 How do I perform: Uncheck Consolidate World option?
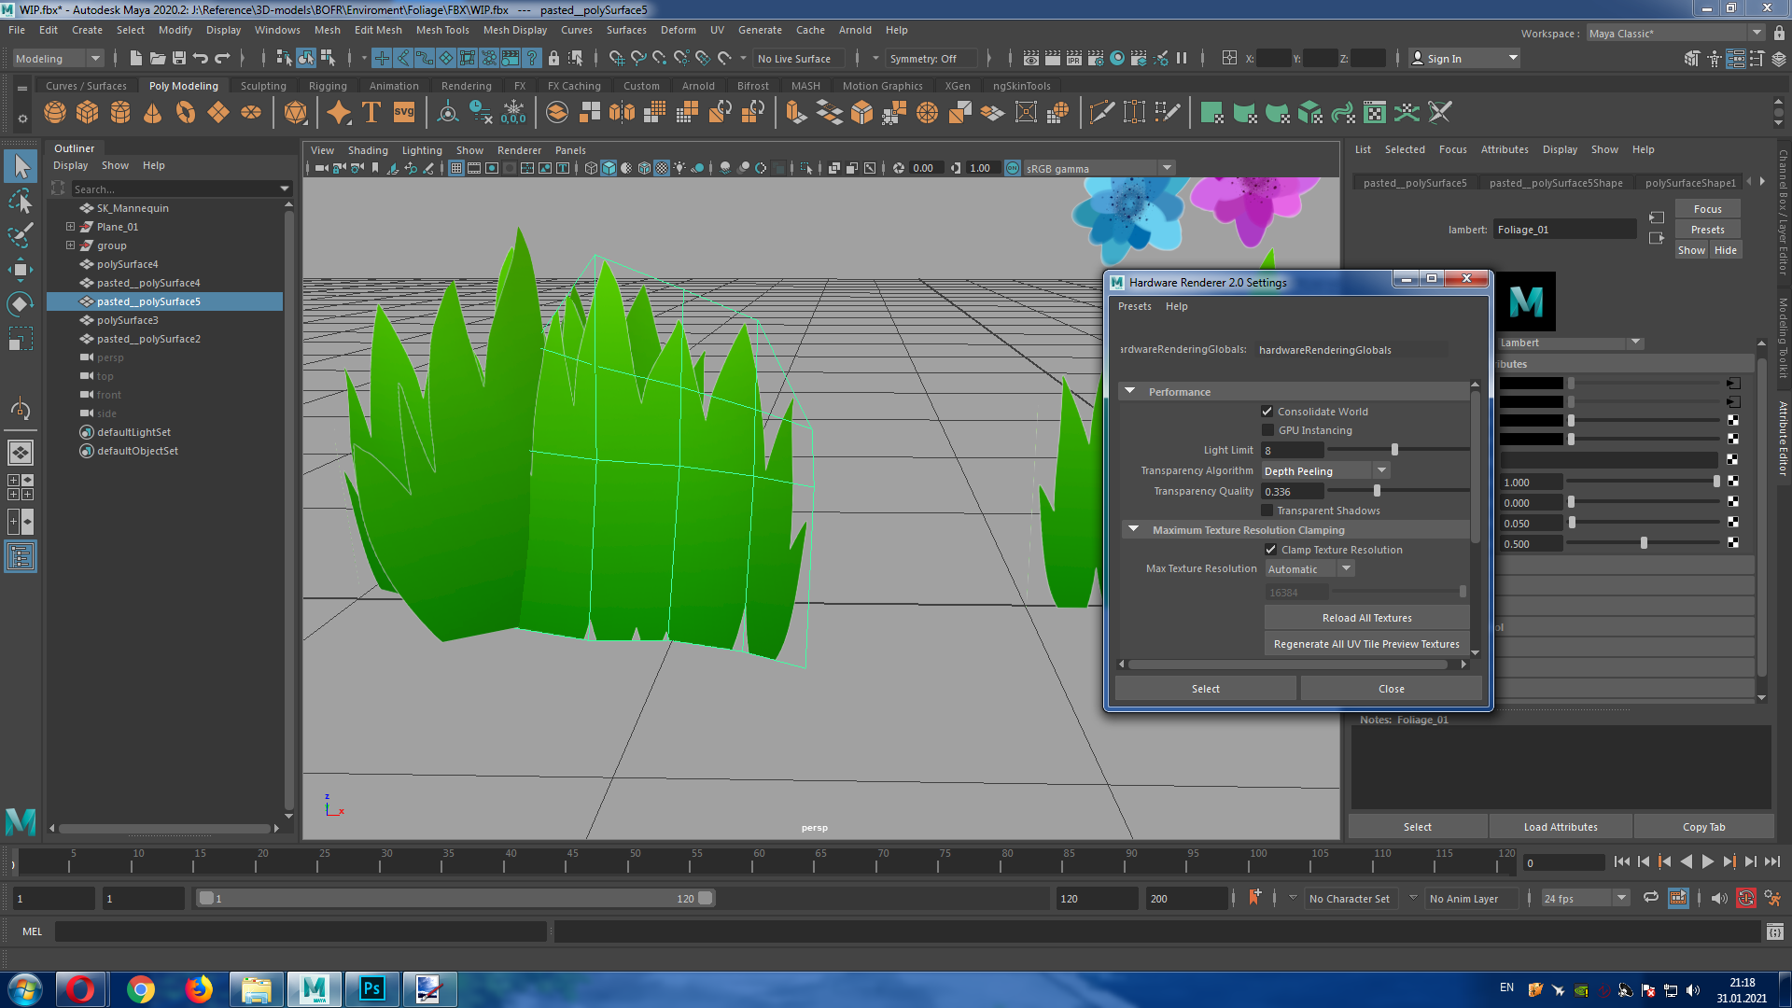pyautogui.click(x=1267, y=412)
